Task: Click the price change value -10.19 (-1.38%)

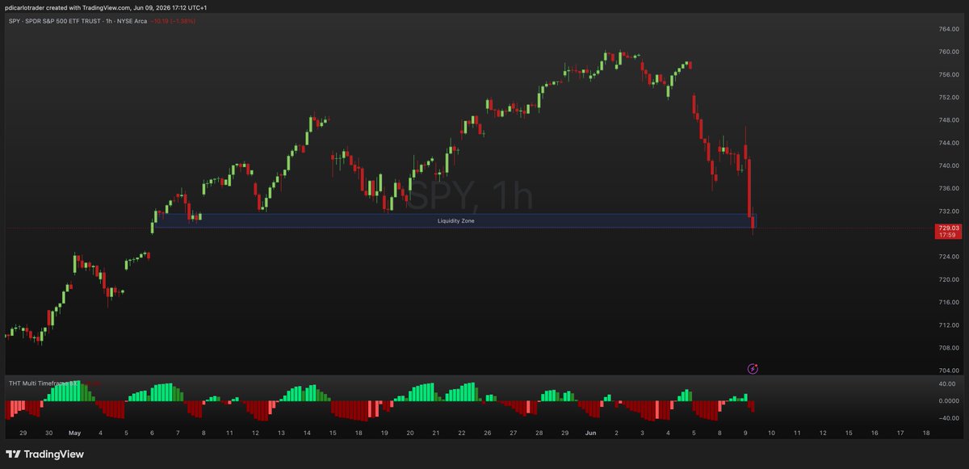Action: tap(173, 20)
